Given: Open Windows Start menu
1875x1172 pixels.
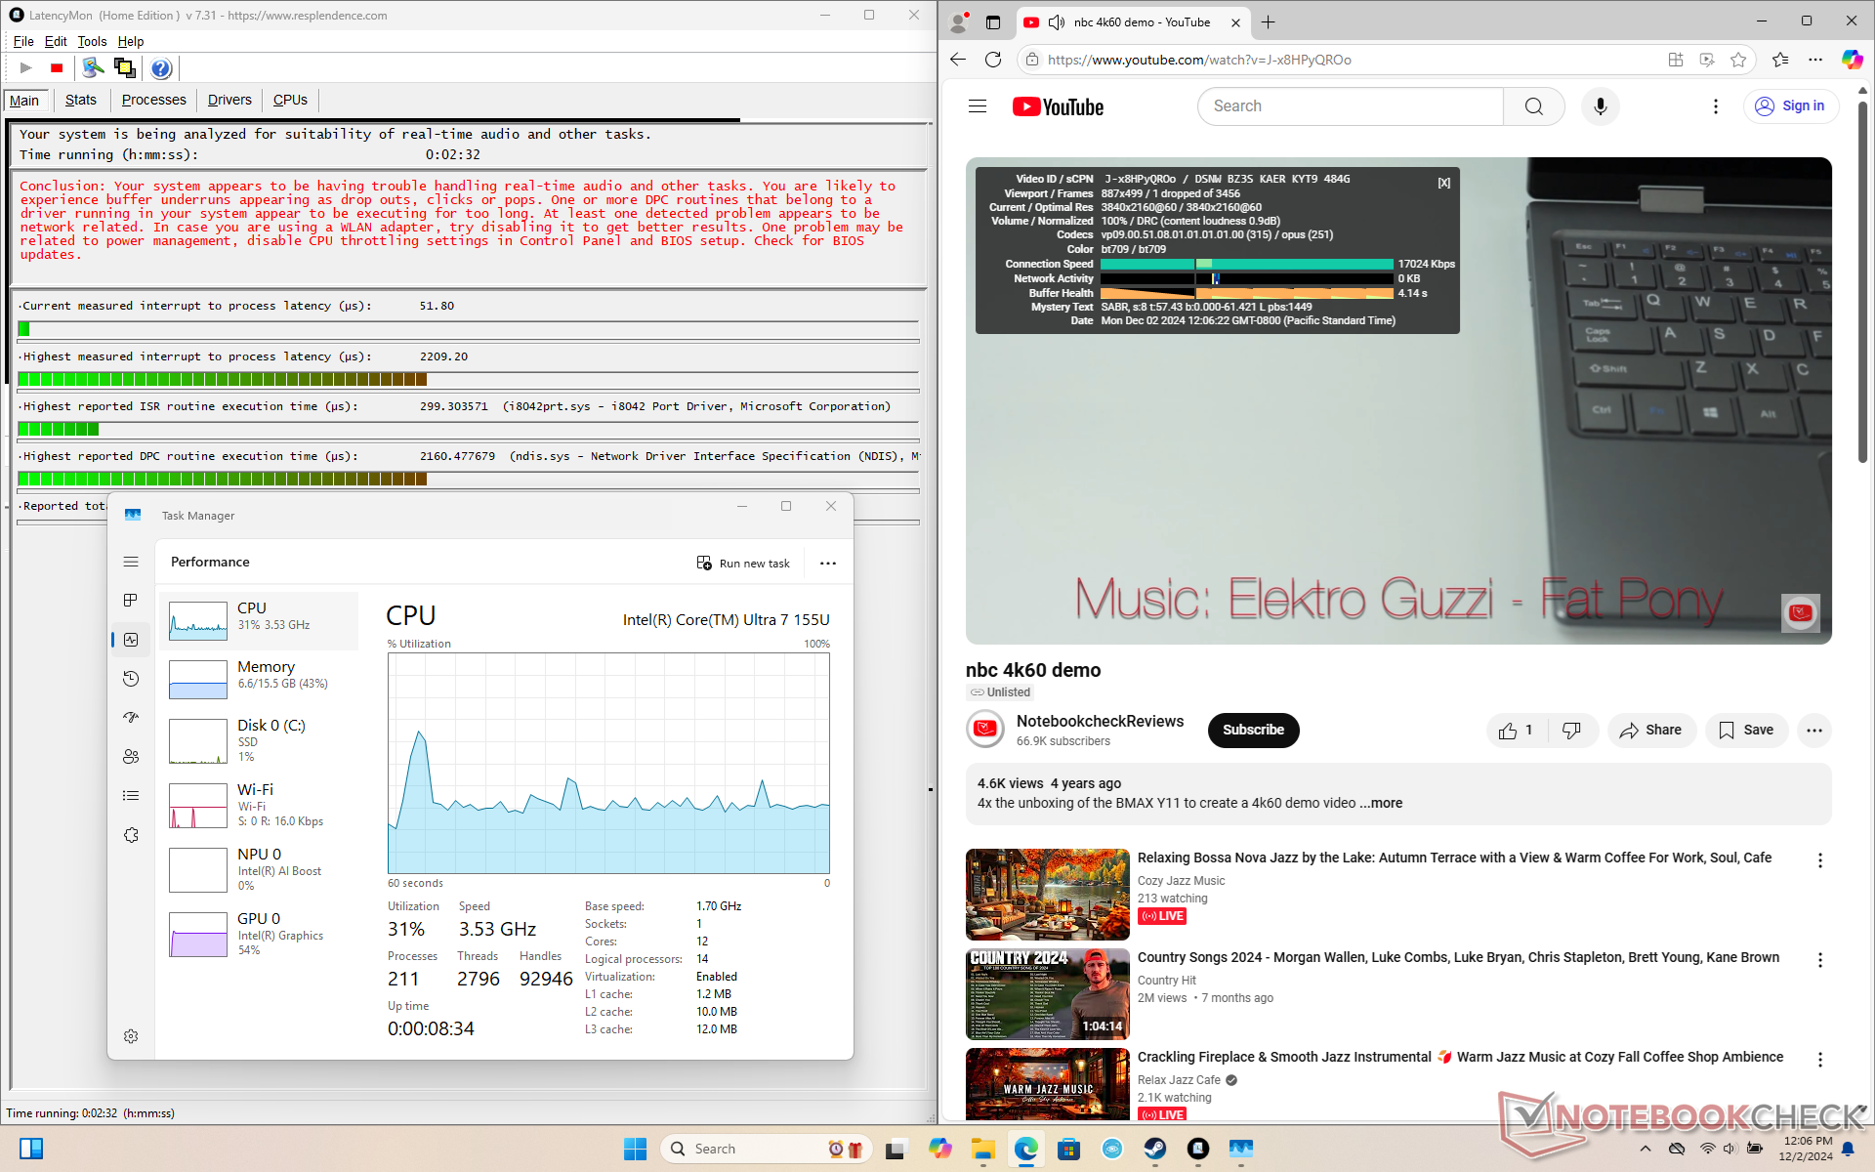Looking at the screenshot, I should tap(636, 1149).
